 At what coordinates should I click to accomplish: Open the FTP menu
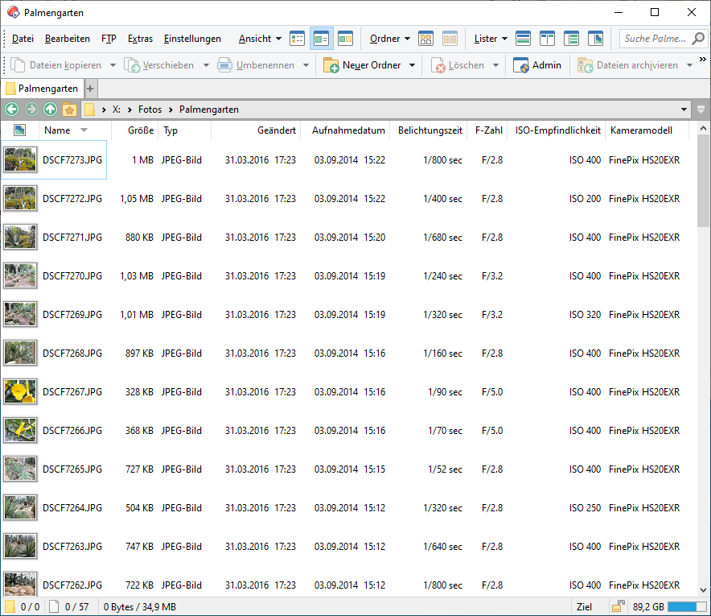click(x=109, y=39)
